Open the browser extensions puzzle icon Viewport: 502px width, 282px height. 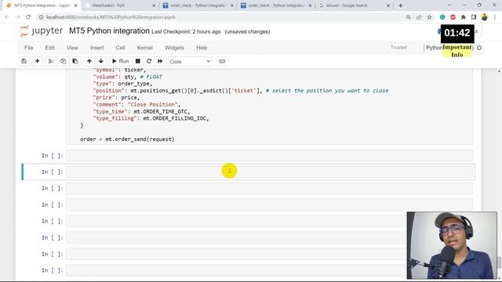(464, 17)
